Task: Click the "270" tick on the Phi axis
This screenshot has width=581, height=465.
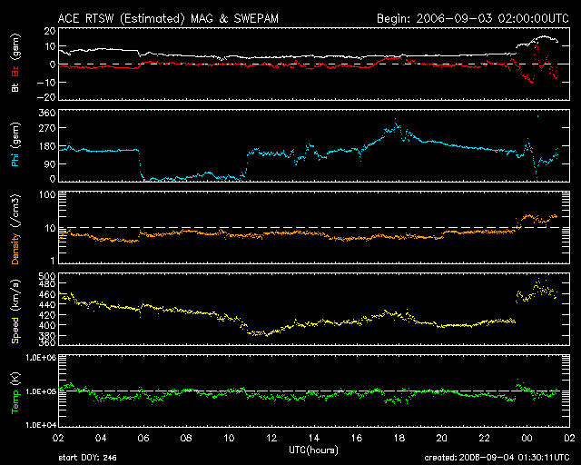Action: (47, 128)
